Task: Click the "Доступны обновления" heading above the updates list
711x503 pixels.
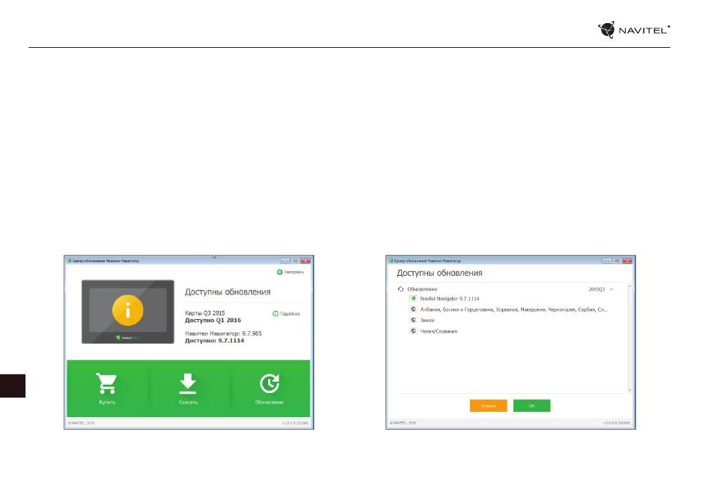Action: pos(439,273)
